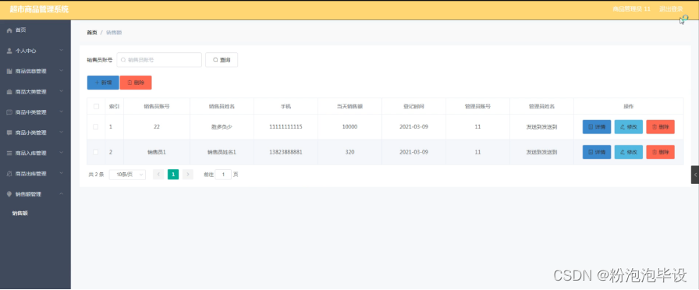
Task: Click the next page arrow in pagination
Action: [x=188, y=175]
